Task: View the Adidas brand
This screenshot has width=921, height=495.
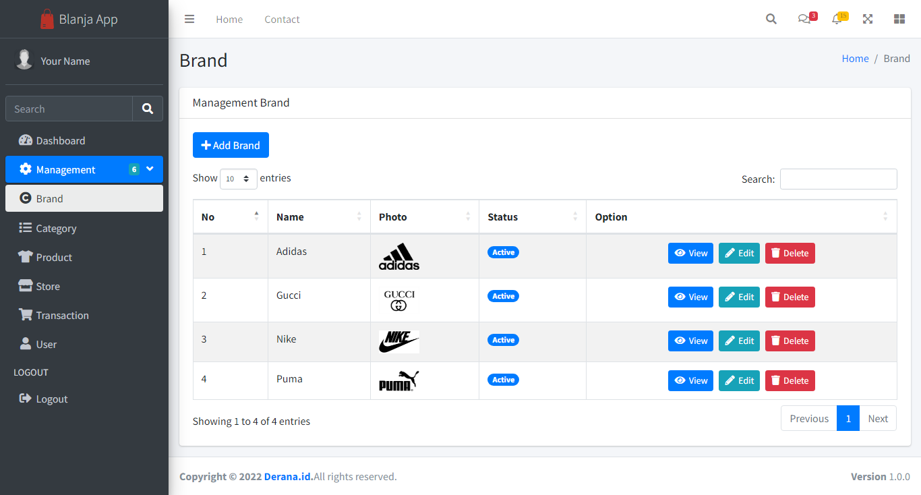Action: [690, 253]
